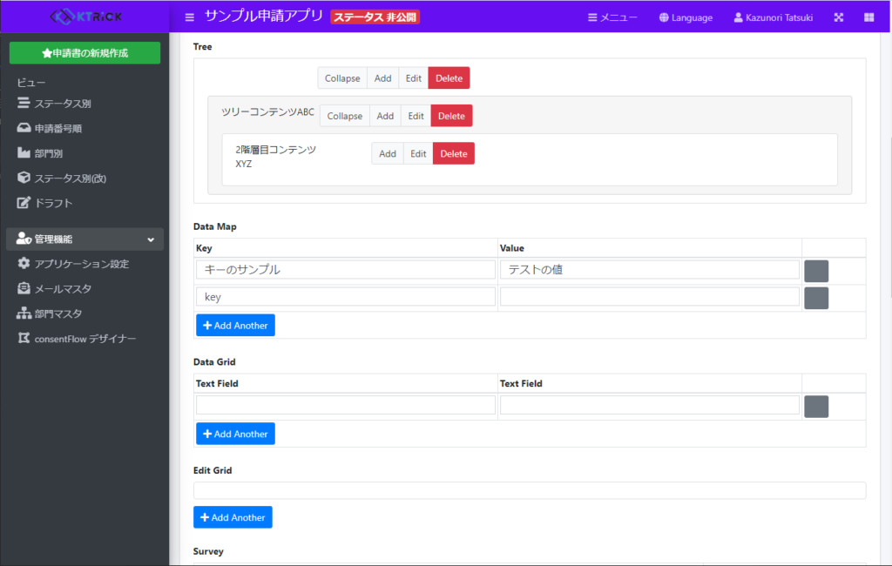Viewport: 892px width, 566px height.
Task: Delete the root Tree node
Action: tap(449, 78)
